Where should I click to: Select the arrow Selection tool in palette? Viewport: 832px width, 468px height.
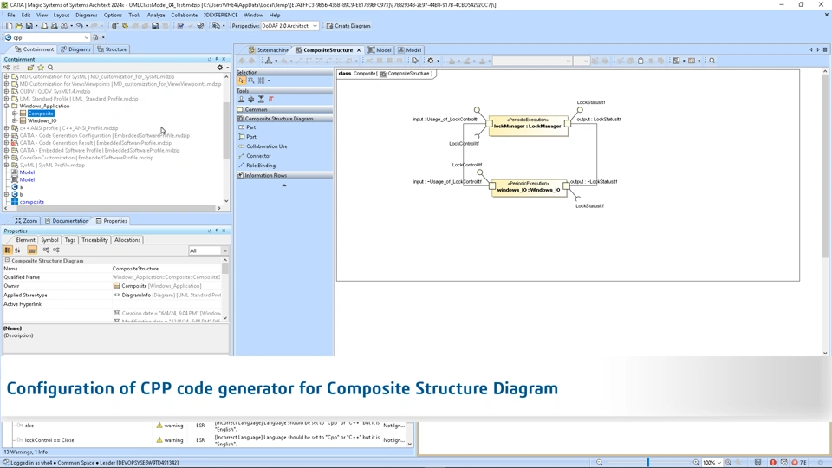[242, 81]
